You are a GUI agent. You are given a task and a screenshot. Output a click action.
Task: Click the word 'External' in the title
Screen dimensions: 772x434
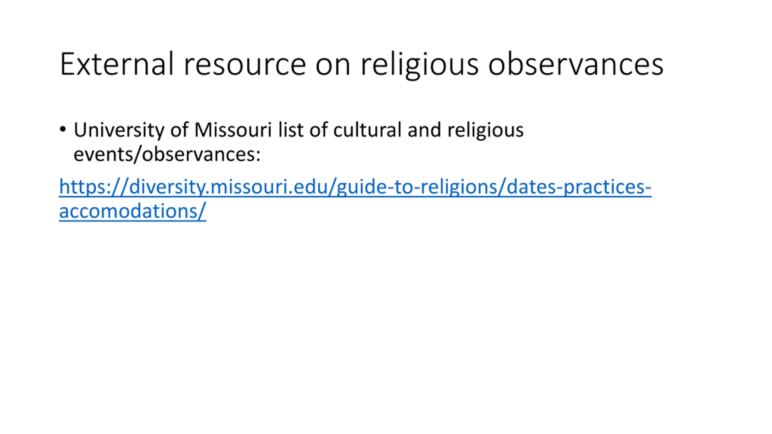[x=117, y=64]
